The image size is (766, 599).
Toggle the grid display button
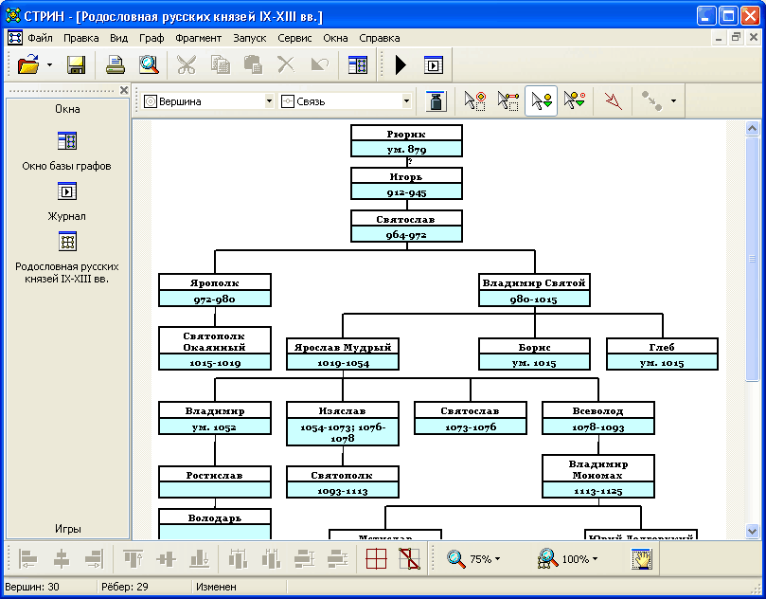click(376, 559)
